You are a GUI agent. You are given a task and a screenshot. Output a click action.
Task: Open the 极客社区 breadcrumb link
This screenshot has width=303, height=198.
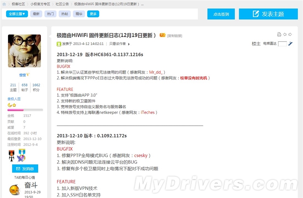tap(18, 4)
